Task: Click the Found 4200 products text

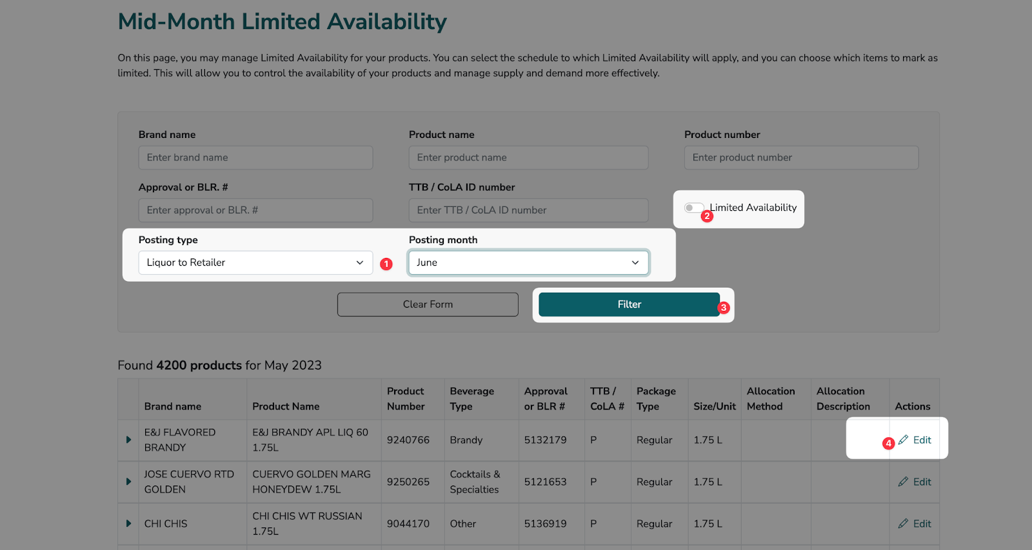Action: click(x=219, y=365)
